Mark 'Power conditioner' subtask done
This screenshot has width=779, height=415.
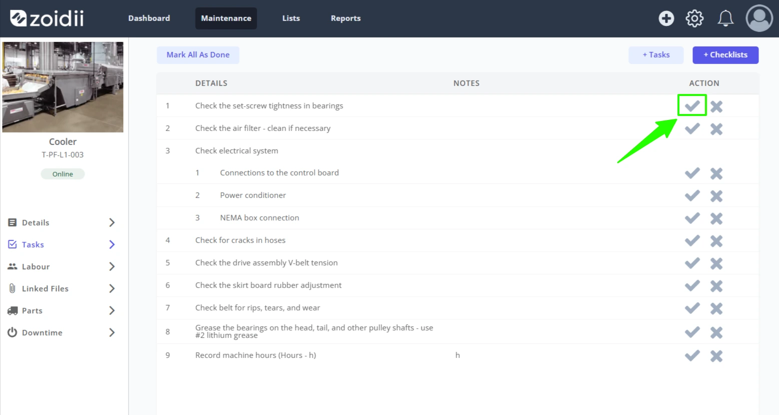[692, 195]
